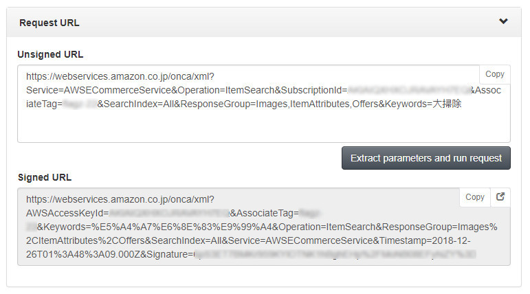The image size is (530, 294).
Task: Collapse the Request URL panel chevron
Action: point(503,22)
